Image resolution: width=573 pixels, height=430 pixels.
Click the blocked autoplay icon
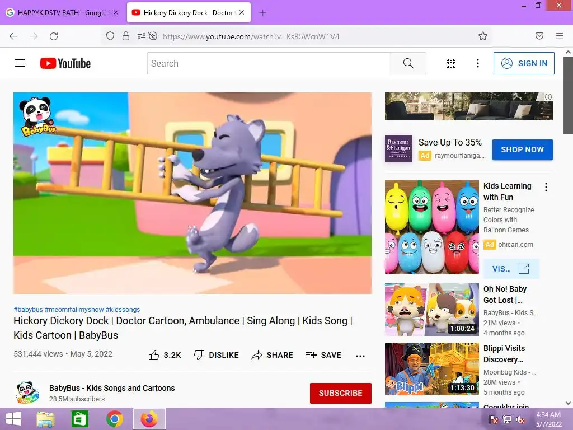coord(153,36)
